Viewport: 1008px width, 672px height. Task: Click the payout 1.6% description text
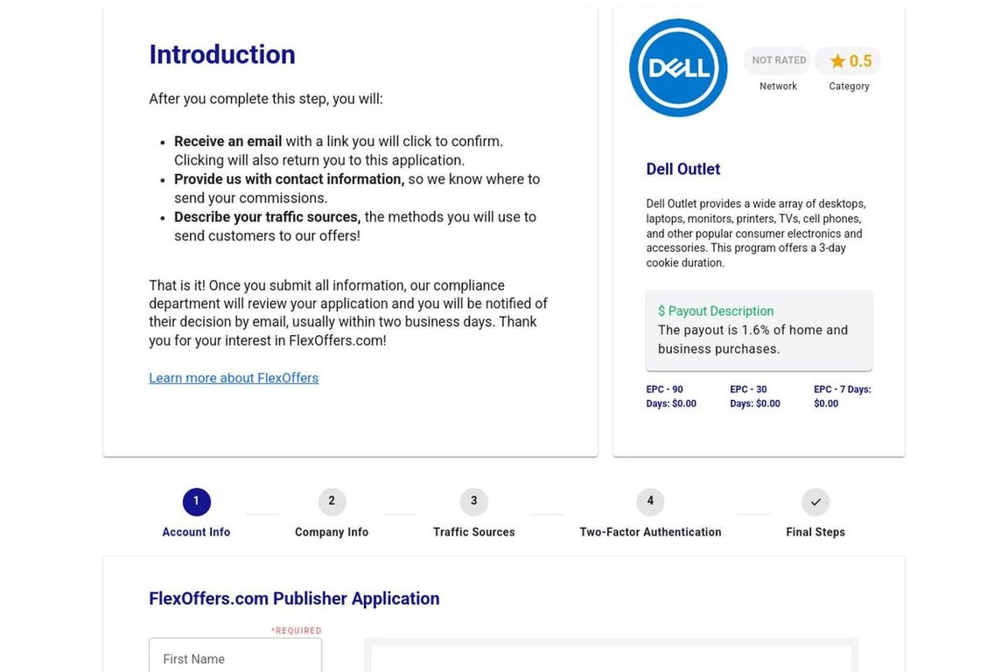752,339
